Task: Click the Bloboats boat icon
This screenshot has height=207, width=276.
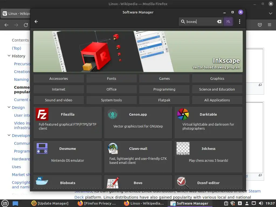Action: (x=42, y=181)
